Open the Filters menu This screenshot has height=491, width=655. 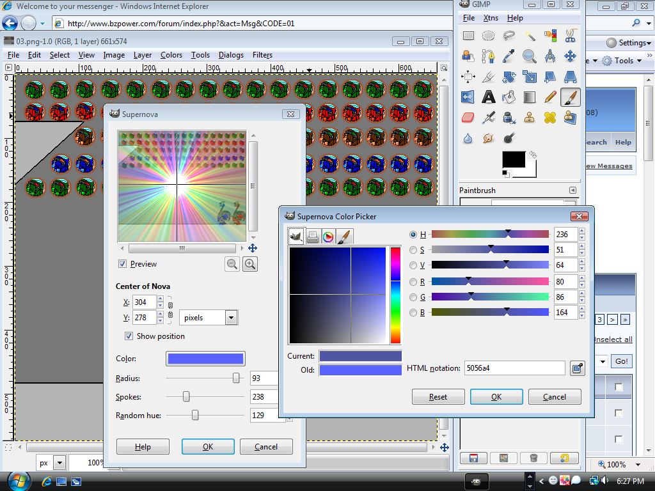point(262,55)
